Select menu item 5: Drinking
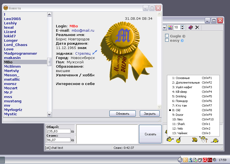 point(193,96)
